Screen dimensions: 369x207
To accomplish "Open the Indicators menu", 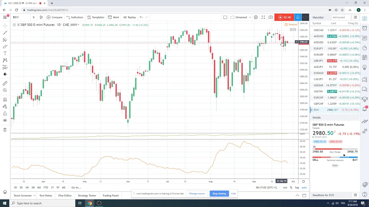I will click(75, 17).
